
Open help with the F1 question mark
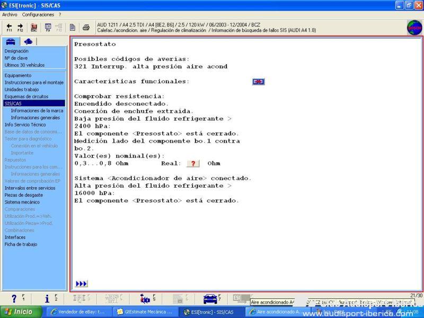tap(14, 298)
